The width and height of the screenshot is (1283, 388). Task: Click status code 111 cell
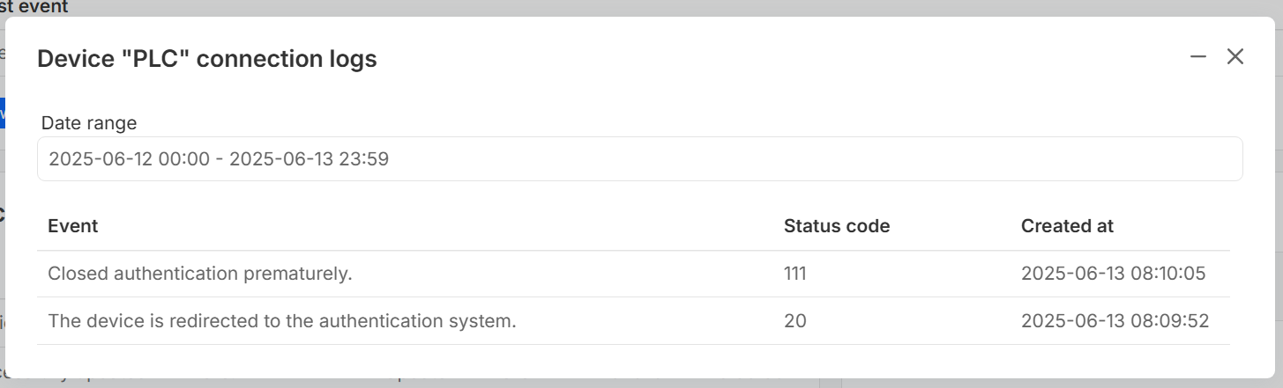[x=794, y=274]
